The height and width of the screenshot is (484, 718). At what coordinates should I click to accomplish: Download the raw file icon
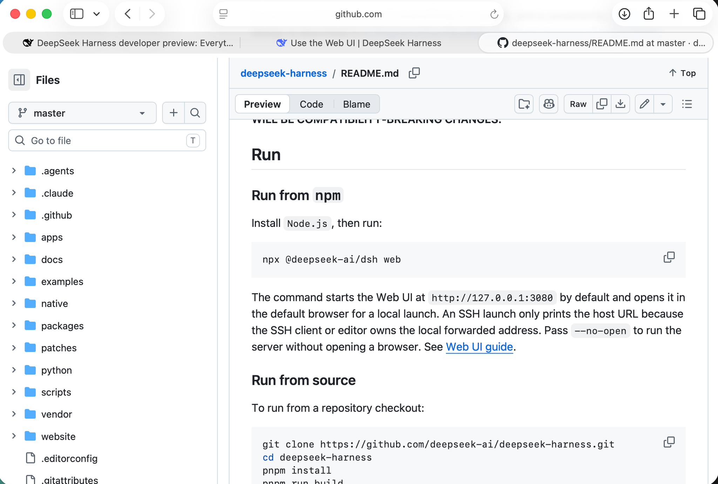click(621, 104)
